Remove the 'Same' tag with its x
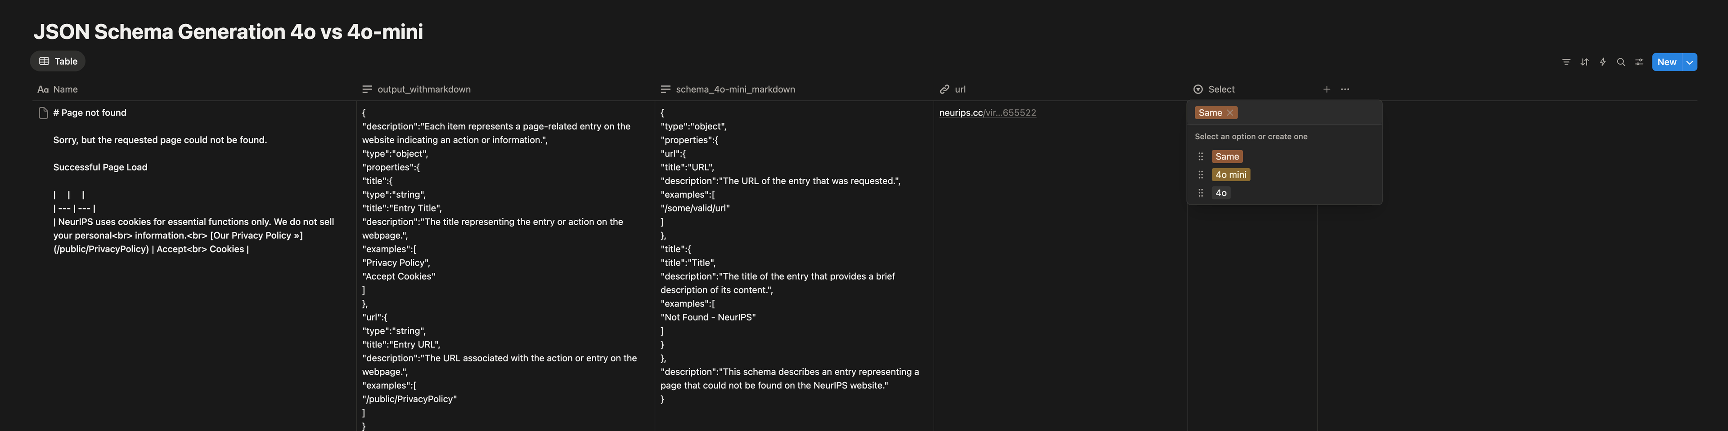This screenshot has width=1728, height=431. [1229, 112]
